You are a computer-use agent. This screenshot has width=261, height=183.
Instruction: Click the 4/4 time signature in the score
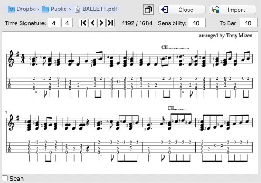pyautogui.click(x=23, y=59)
